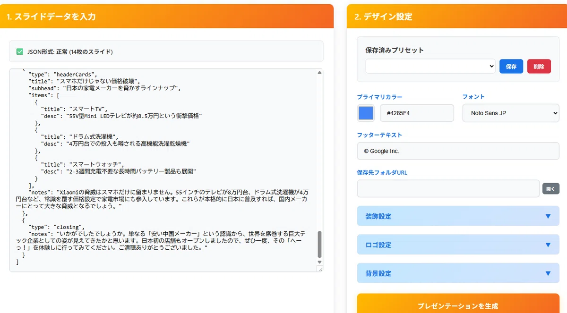Screen dimensions: 567x313
Task: Click the green JSON valid checkmark icon
Action: pos(20,51)
